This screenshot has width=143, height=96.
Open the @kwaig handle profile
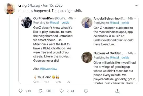pyautogui.click(x=34, y=5)
